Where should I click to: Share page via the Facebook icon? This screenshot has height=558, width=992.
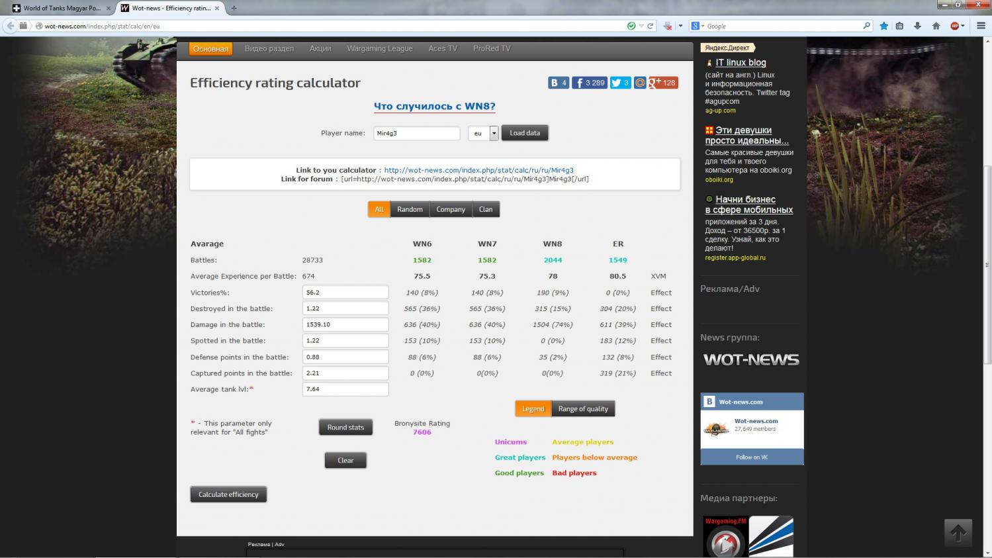click(x=580, y=83)
